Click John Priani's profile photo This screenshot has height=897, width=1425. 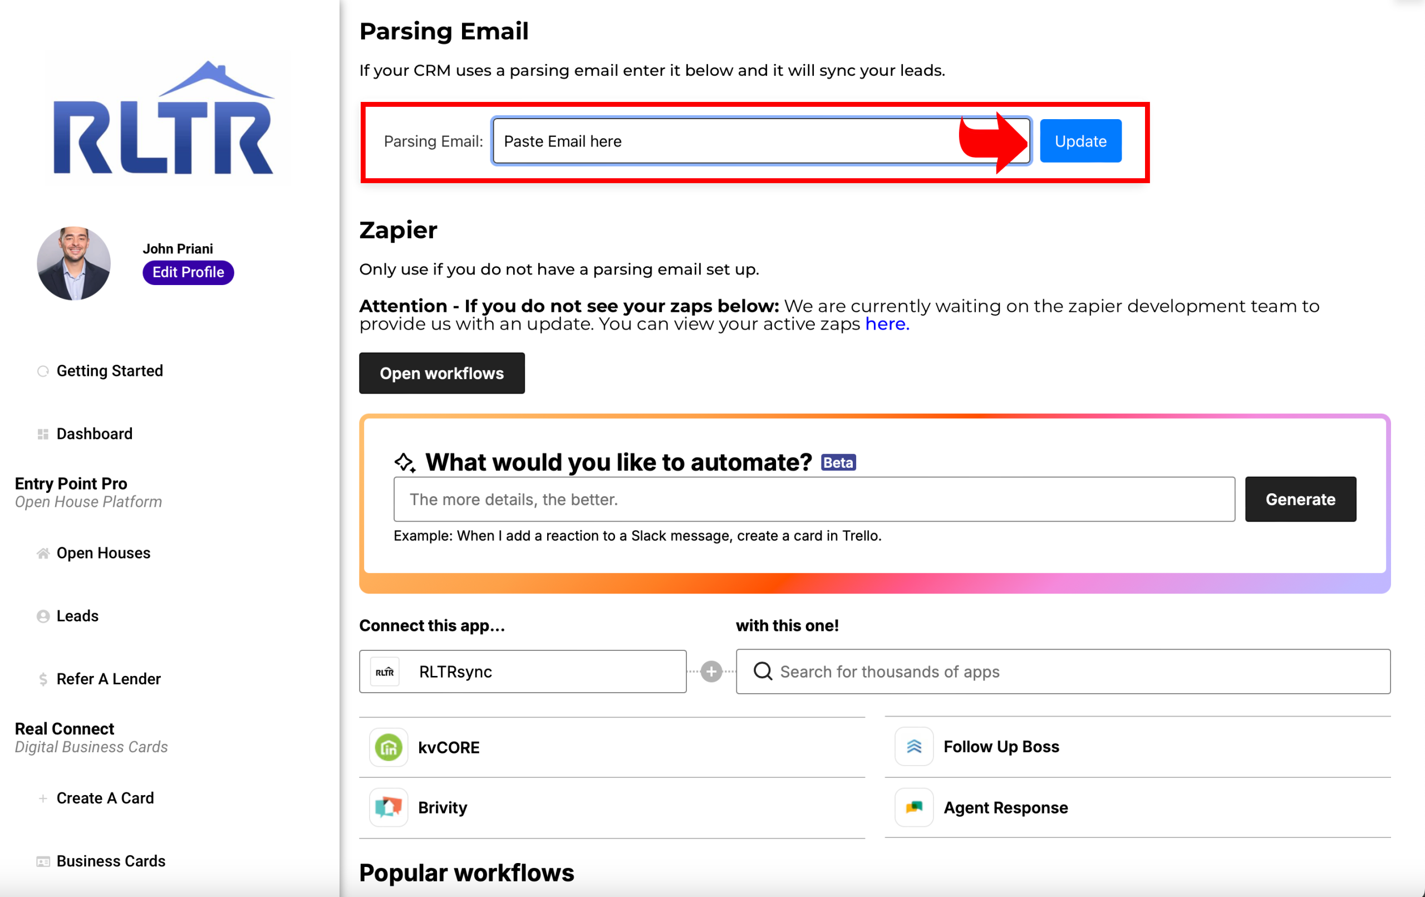tap(74, 263)
